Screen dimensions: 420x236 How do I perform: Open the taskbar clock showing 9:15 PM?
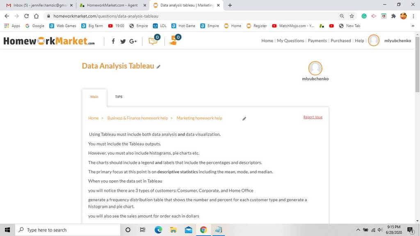coord(394,230)
